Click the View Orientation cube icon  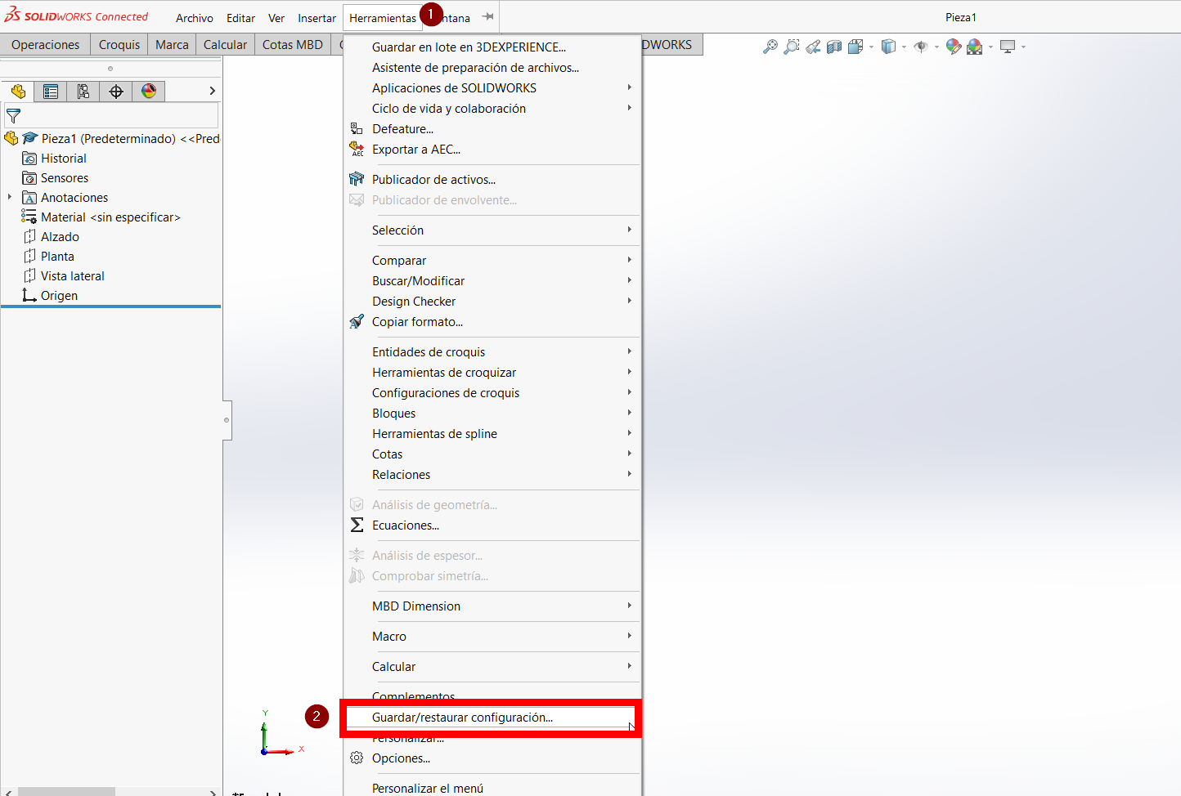(x=855, y=47)
